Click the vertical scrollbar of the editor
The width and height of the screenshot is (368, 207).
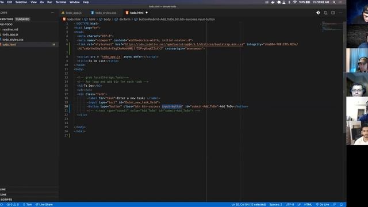tap(345, 78)
